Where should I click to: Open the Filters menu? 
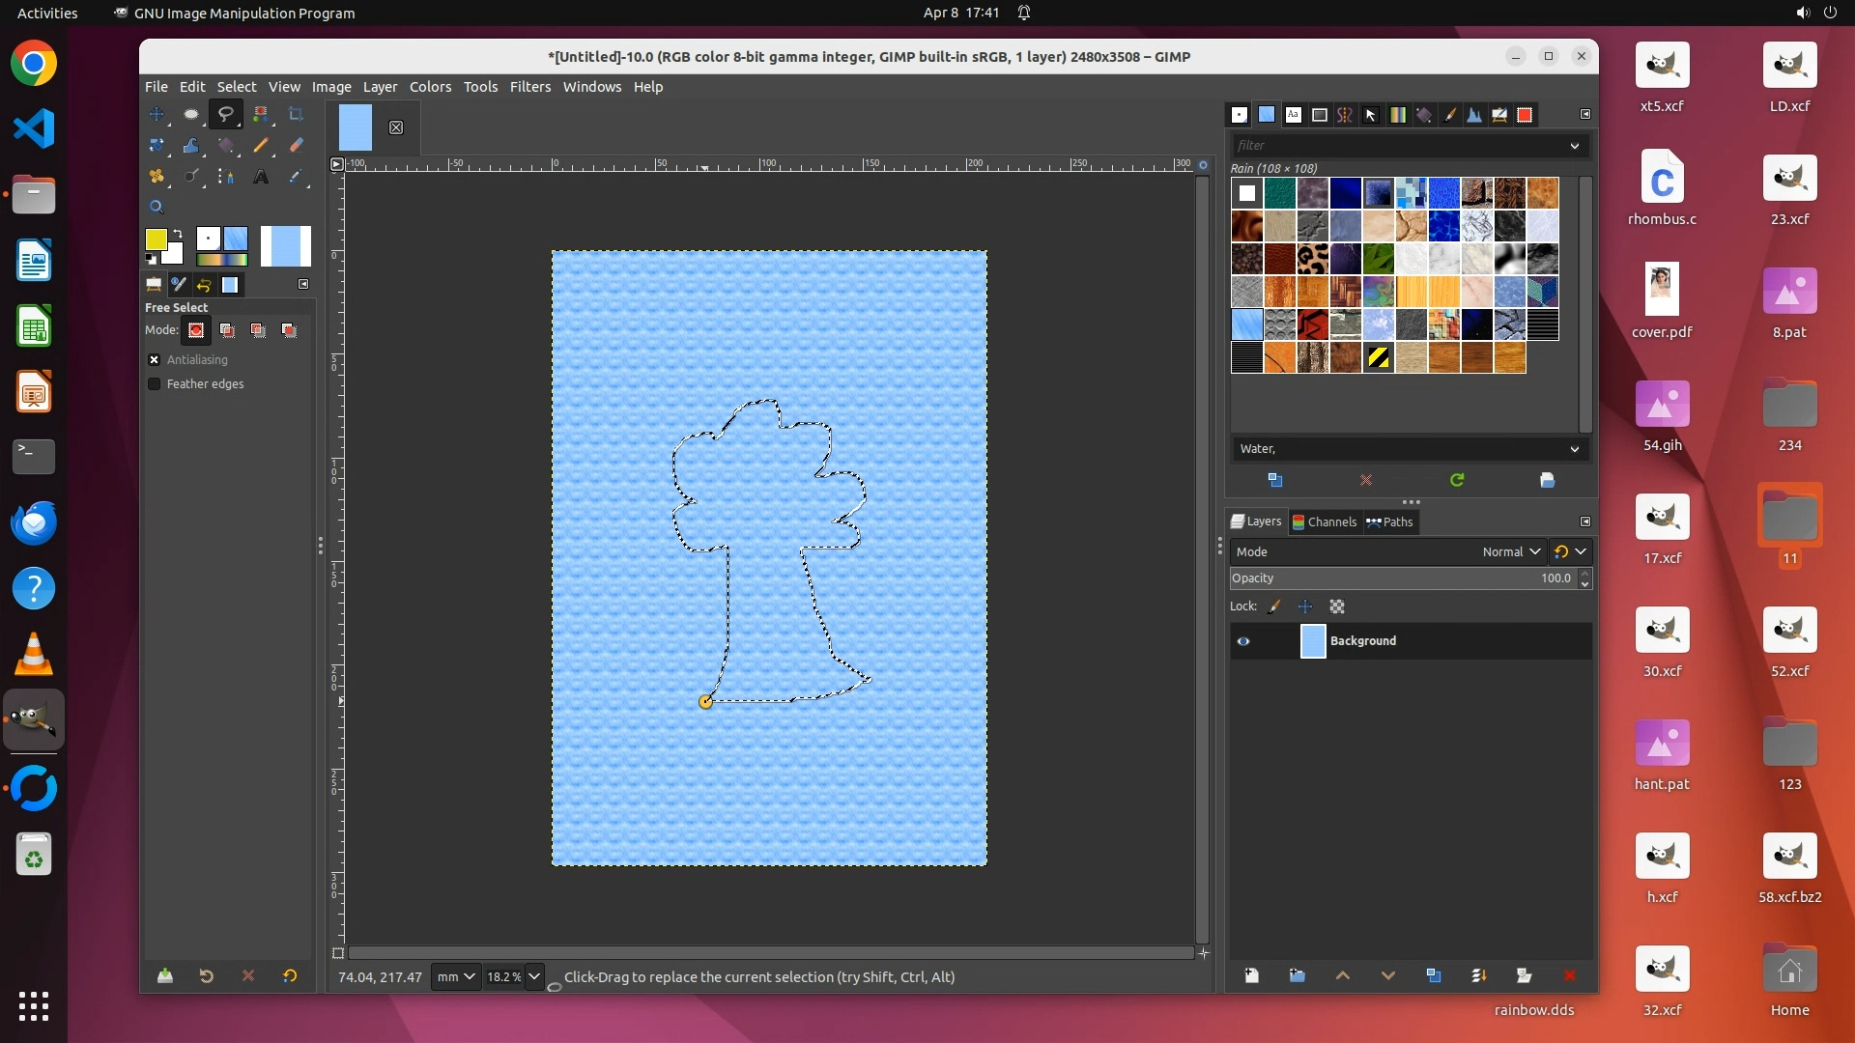(x=529, y=87)
